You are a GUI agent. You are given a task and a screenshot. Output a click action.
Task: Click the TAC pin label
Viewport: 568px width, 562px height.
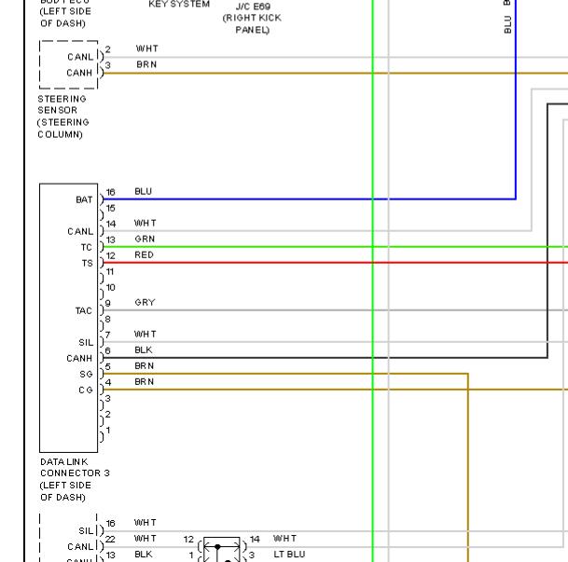coord(84,311)
